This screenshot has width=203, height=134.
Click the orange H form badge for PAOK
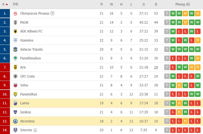(x=185, y=23)
